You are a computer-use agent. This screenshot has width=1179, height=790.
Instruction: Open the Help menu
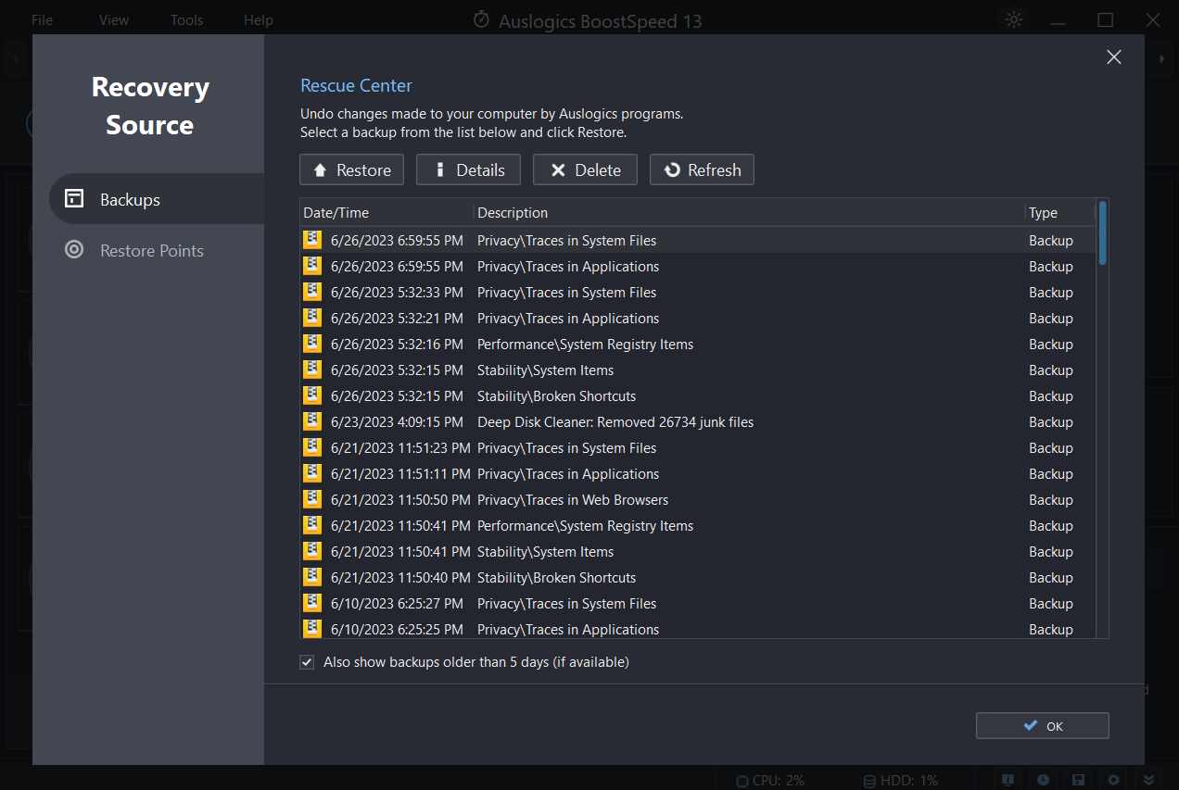pos(259,19)
